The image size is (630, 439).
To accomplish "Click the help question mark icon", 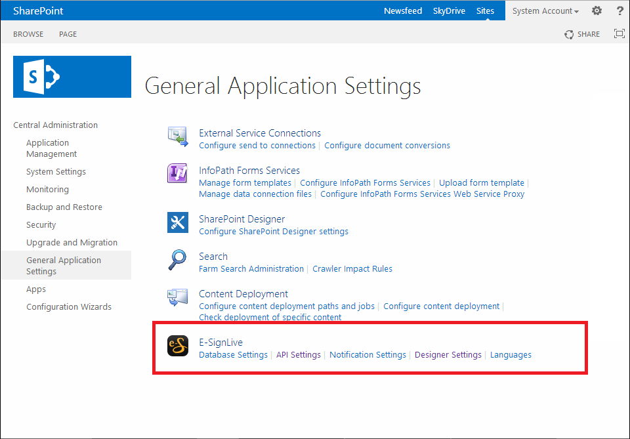I will pyautogui.click(x=619, y=10).
